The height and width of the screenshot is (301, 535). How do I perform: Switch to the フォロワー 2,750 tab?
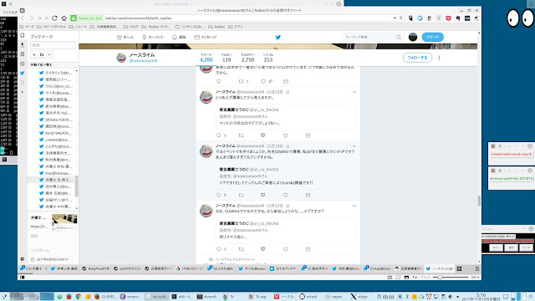[247, 58]
